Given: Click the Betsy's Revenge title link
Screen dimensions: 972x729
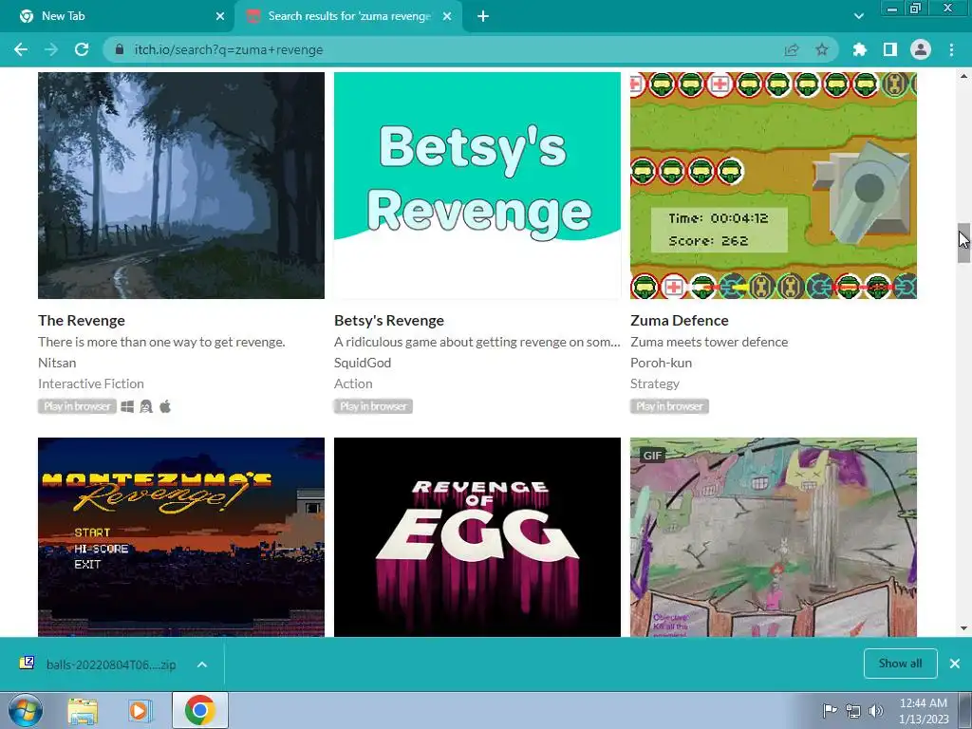Looking at the screenshot, I should pyautogui.click(x=388, y=321).
